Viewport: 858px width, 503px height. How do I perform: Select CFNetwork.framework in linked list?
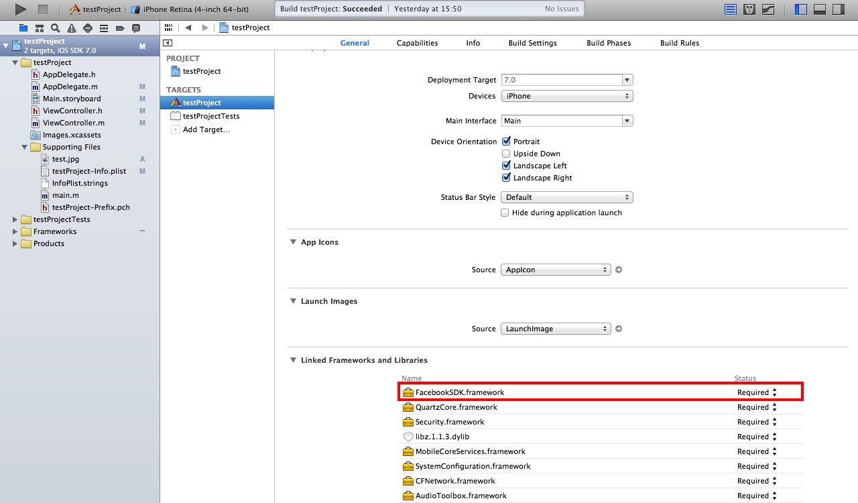[x=602, y=481]
